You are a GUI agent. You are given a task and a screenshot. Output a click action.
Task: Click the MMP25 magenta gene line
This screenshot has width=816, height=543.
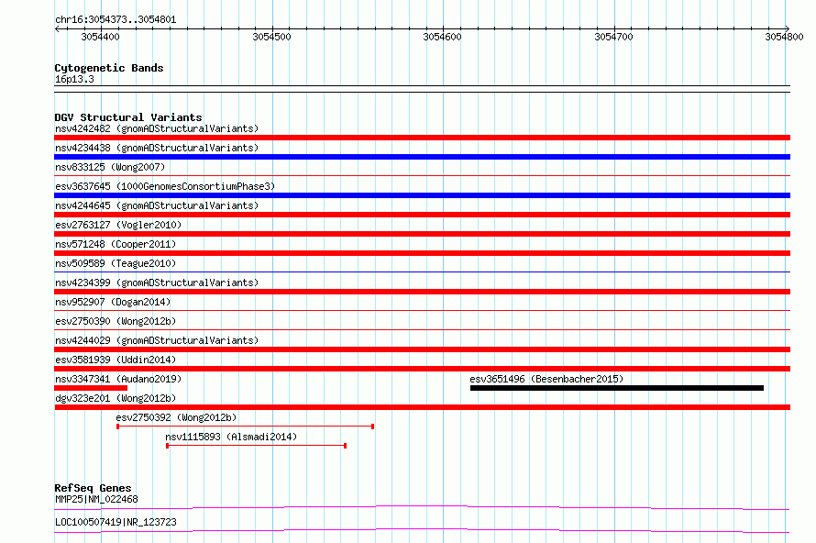(422, 507)
